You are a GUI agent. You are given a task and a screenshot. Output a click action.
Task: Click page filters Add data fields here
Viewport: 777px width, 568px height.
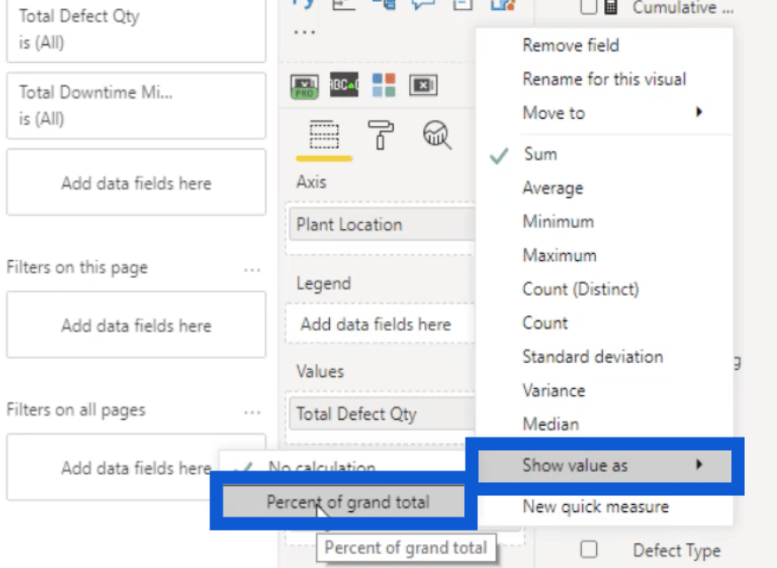[137, 325]
